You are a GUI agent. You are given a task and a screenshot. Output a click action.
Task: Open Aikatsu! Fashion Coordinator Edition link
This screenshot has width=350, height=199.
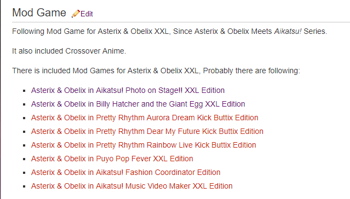pos(125,172)
